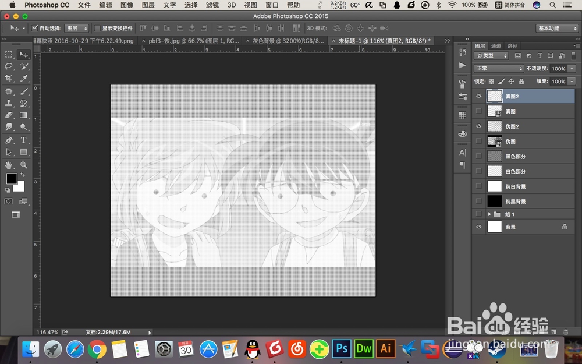Select the Lasso tool
Screen dimensions: 582x364
[9, 66]
